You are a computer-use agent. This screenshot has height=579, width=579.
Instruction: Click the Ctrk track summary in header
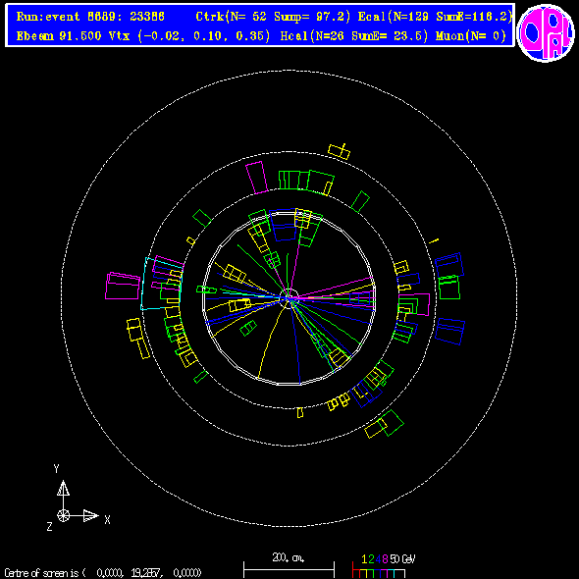pos(273,17)
